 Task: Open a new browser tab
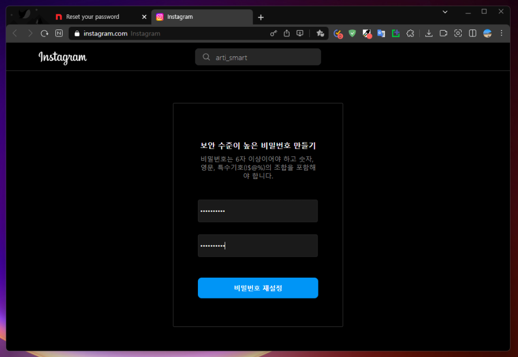point(261,17)
